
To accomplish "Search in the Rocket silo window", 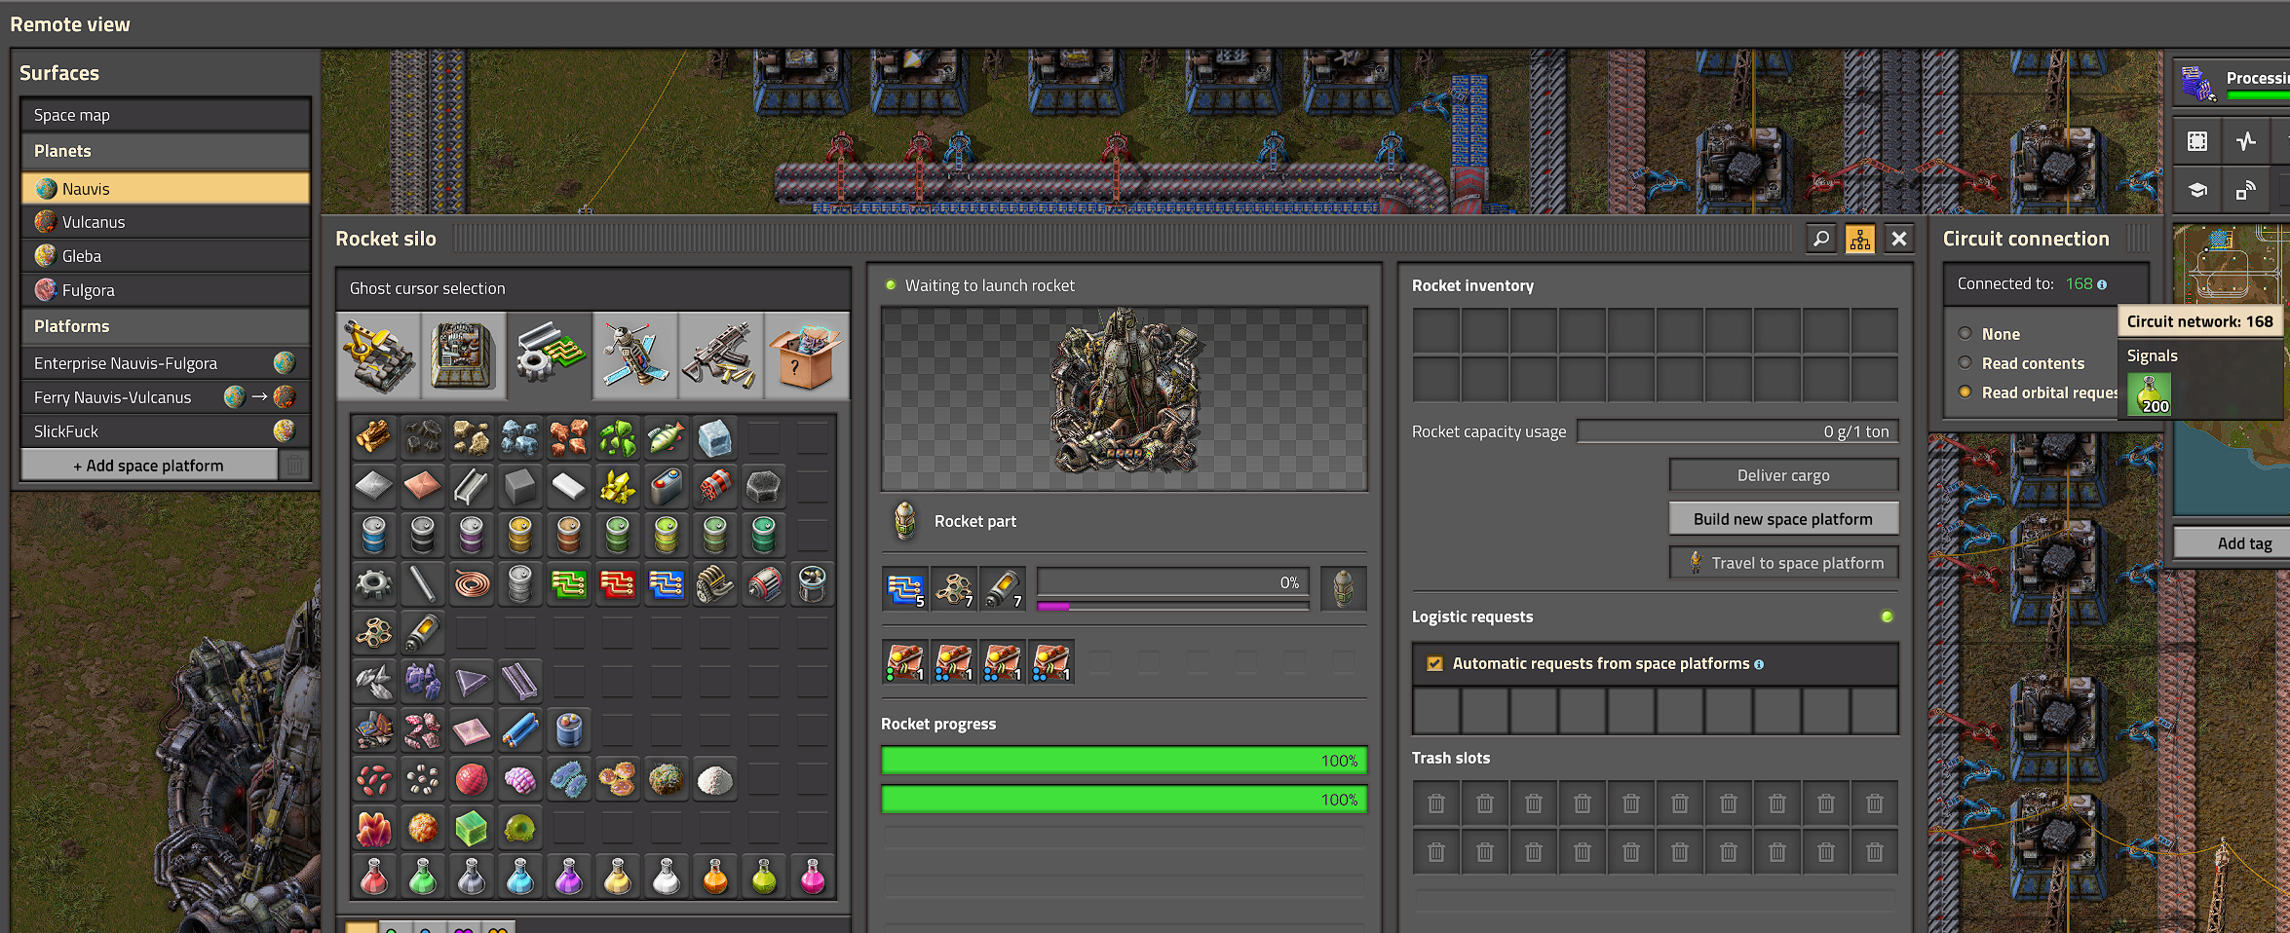I will [1821, 239].
